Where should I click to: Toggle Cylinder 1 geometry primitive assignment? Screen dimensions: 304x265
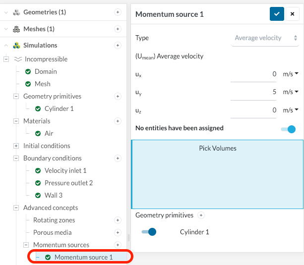coord(149,232)
